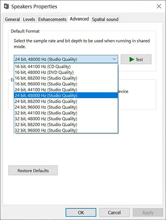
Task: Switch to the Levels tab
Action: click(x=29, y=19)
